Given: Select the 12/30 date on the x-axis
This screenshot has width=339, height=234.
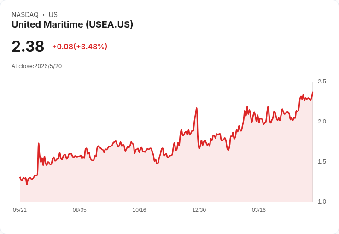Looking at the screenshot, I should point(199,210).
